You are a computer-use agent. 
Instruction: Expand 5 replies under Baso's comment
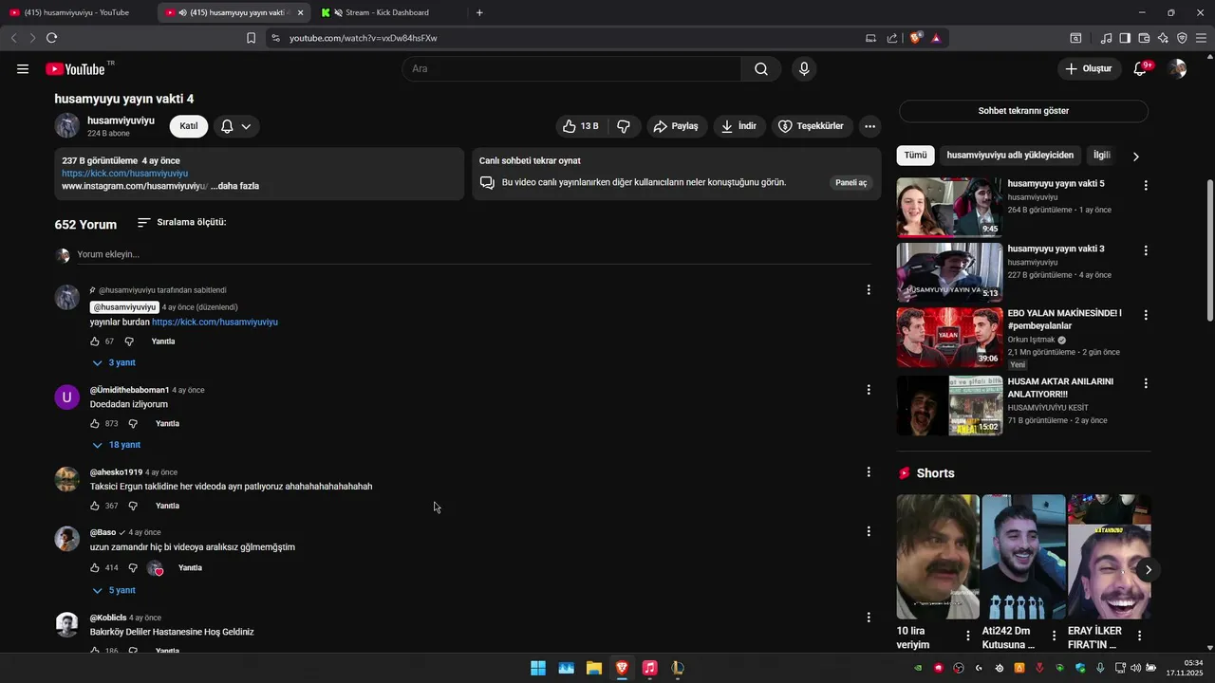click(114, 590)
